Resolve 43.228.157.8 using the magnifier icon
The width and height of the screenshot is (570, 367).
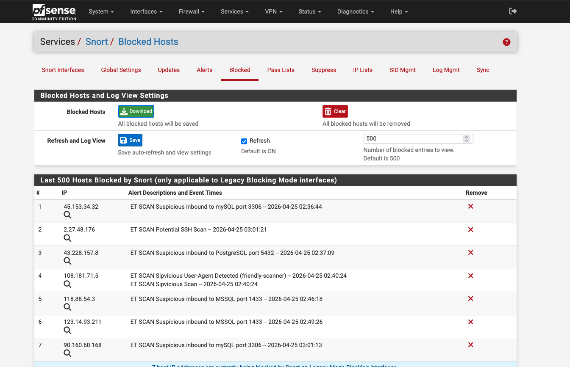[67, 261]
